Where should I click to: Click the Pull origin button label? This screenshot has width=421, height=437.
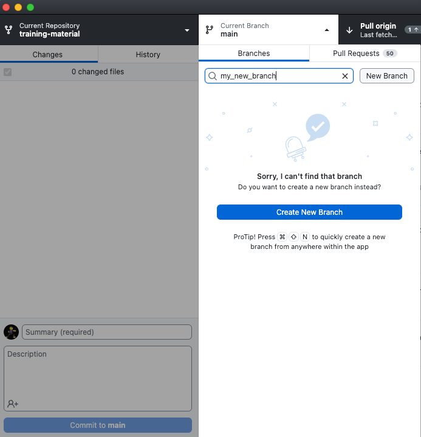tap(378, 26)
